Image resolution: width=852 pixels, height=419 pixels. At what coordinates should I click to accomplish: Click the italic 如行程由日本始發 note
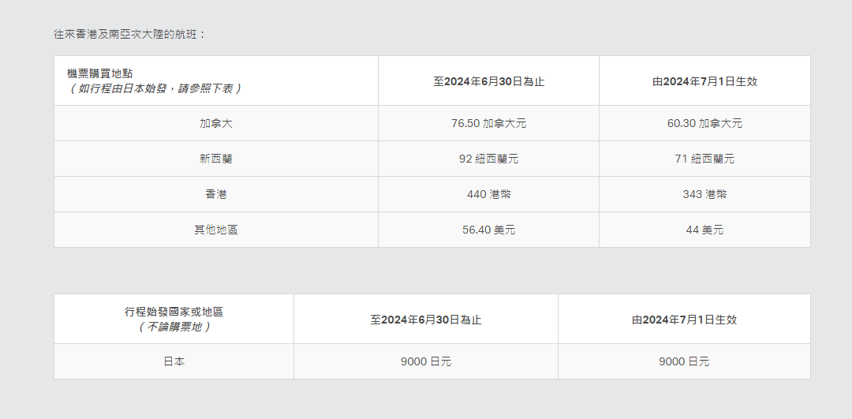coord(155,88)
